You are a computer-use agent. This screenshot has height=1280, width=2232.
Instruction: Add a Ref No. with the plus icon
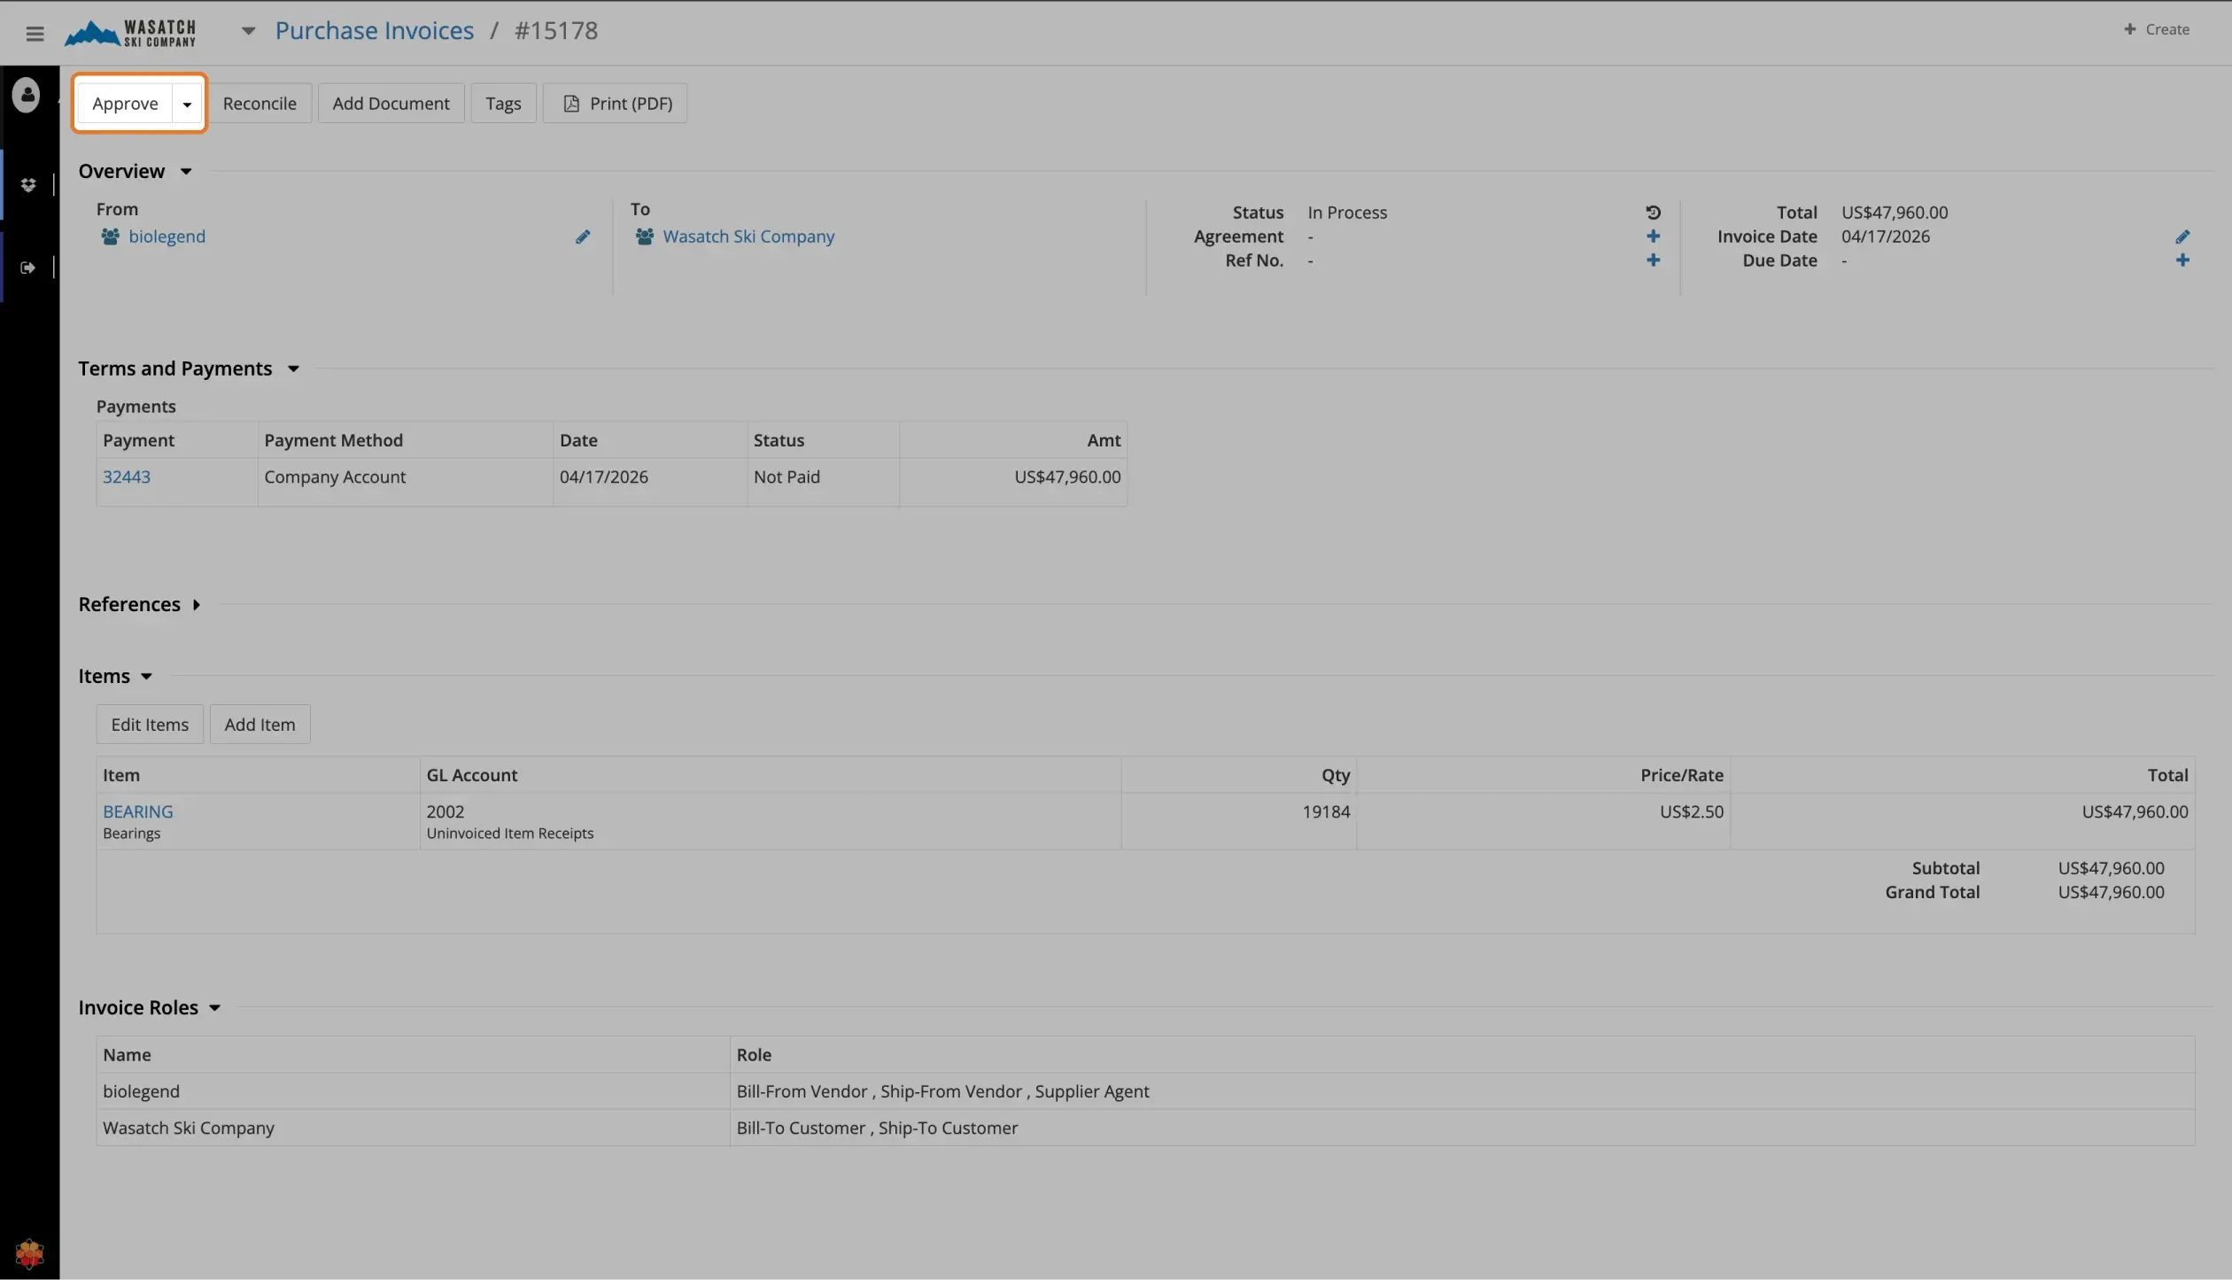[1653, 260]
